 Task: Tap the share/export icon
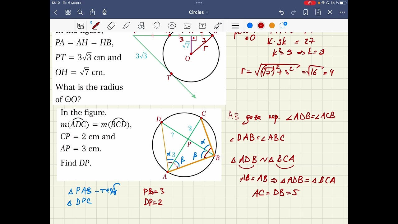[x=92, y=12]
